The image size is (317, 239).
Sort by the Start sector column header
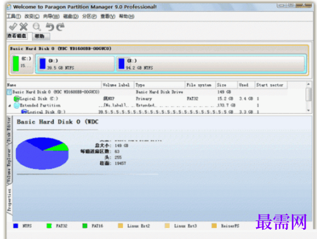click(x=271, y=85)
